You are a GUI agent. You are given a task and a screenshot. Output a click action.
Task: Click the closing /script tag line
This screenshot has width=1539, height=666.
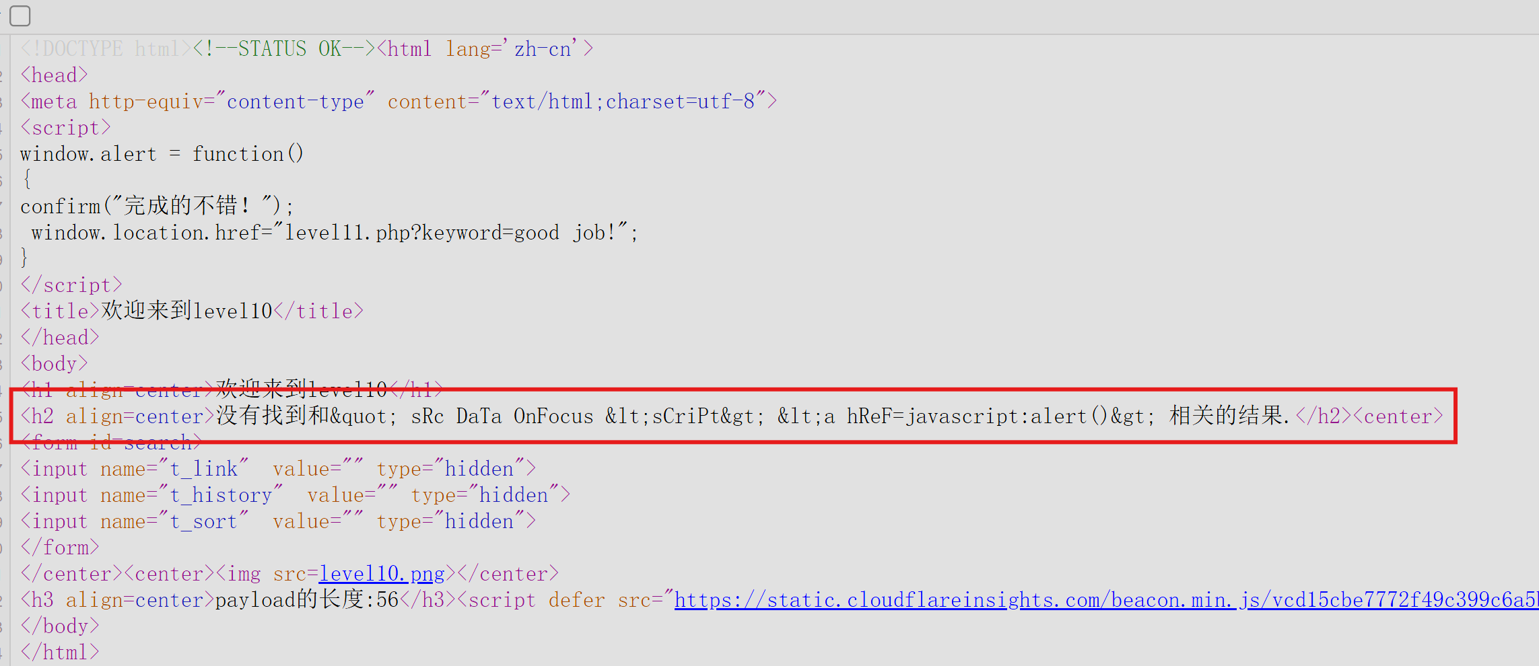click(71, 285)
